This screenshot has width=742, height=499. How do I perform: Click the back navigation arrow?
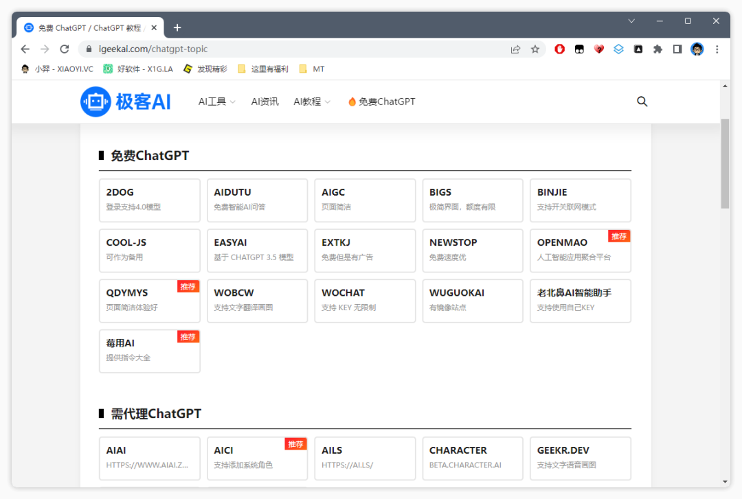pyautogui.click(x=25, y=49)
